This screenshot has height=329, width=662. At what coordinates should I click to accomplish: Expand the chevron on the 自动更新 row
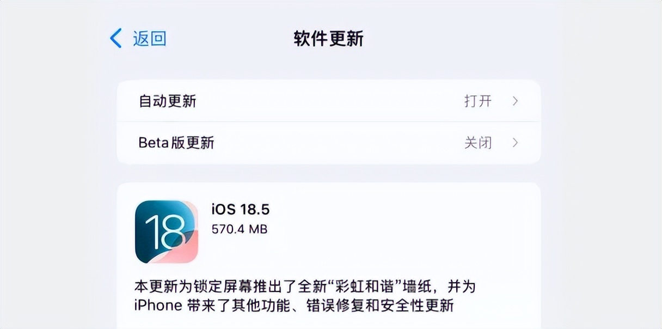tap(515, 101)
